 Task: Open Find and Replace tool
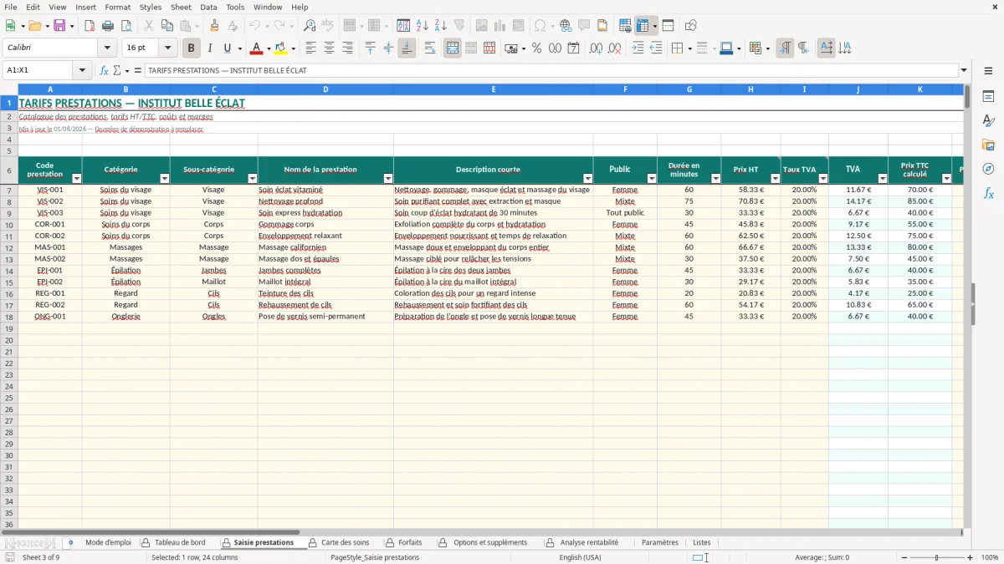310,26
